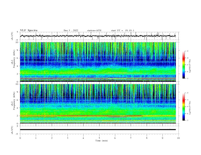Click the ch.2 spectrogram color bar
This screenshot has width=201, height=155.
[x=183, y=107]
